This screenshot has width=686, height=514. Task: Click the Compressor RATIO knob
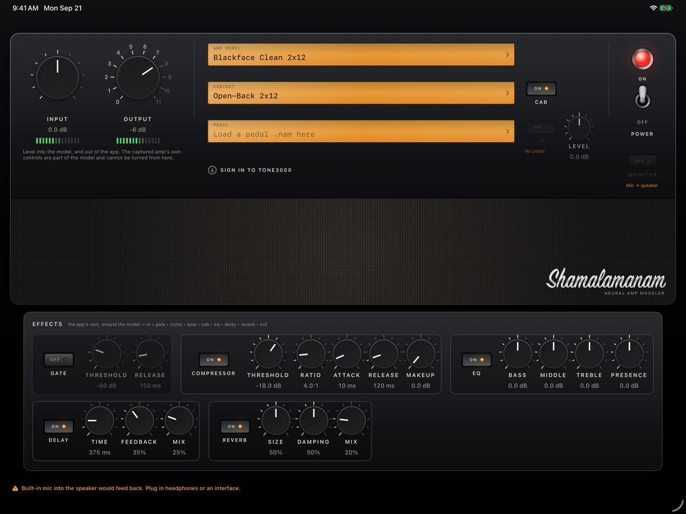tap(310, 354)
